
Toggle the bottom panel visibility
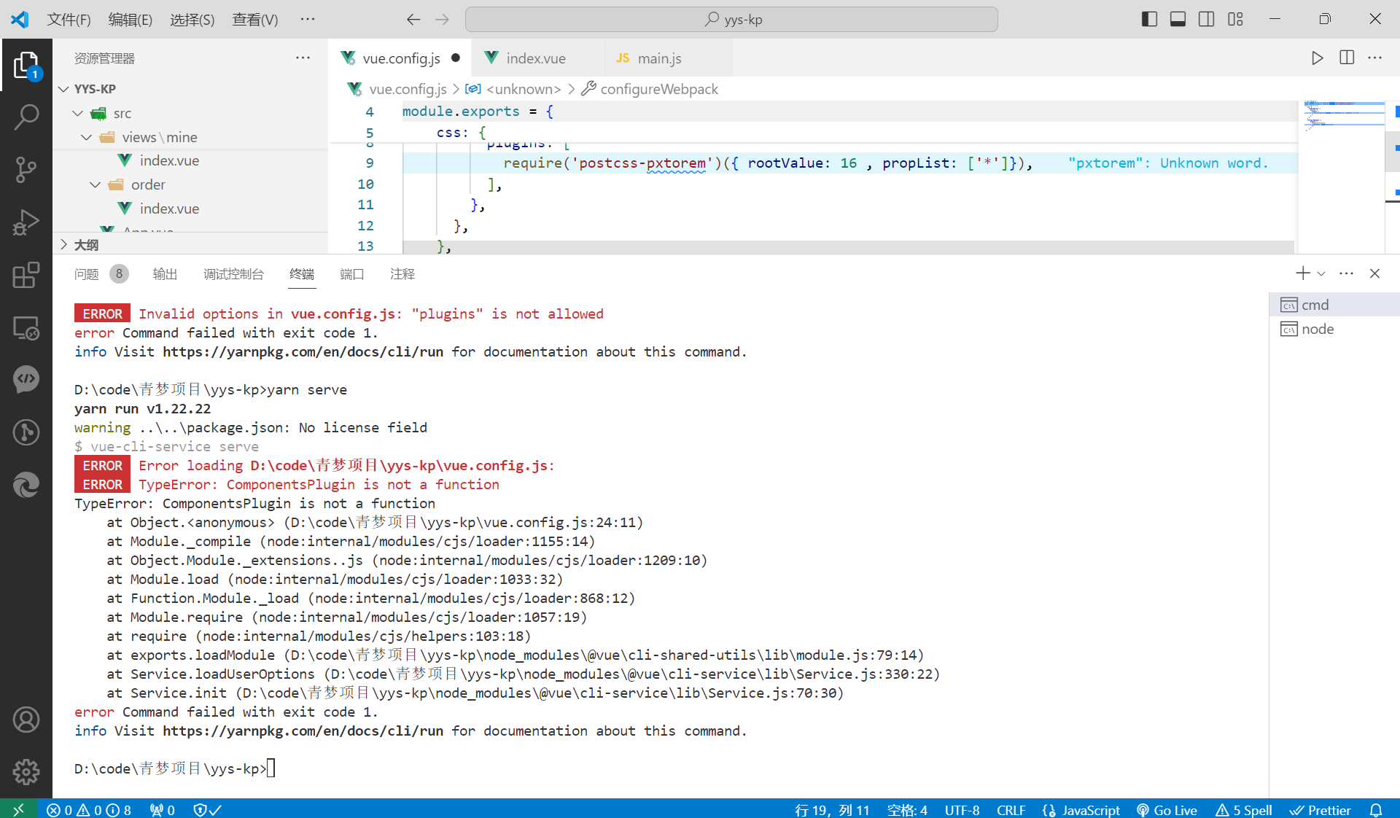click(x=1178, y=20)
